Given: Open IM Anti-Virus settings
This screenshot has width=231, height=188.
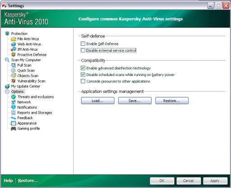Looking at the screenshot, I should coord(28,49).
